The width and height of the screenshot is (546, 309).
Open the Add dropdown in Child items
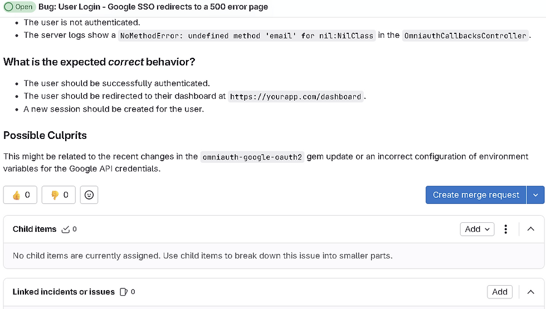477,229
